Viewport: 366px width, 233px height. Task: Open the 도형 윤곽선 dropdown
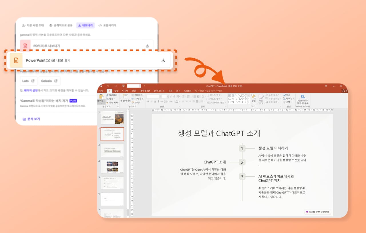pos(274,98)
